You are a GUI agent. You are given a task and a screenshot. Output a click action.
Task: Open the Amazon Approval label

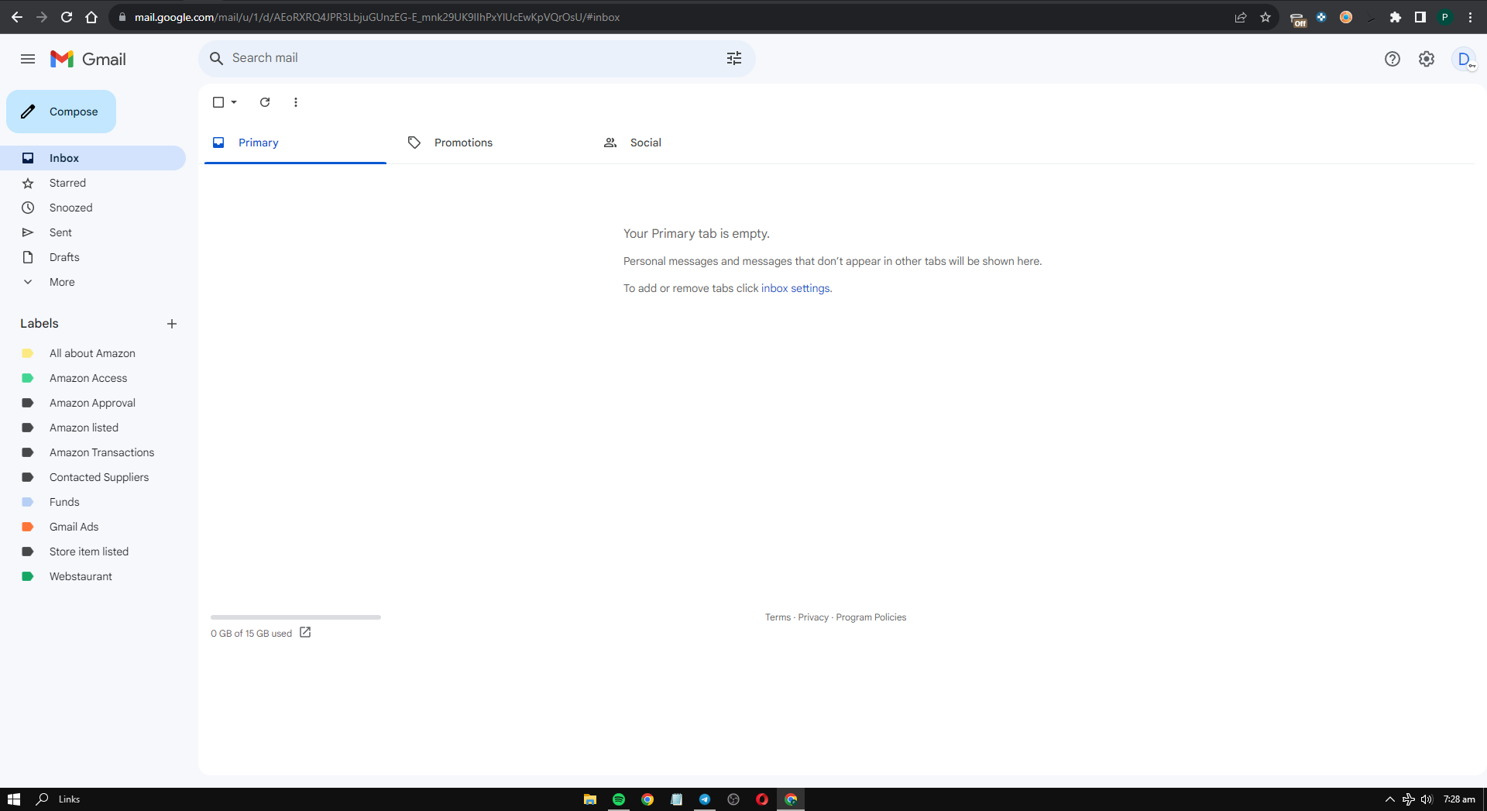tap(93, 403)
